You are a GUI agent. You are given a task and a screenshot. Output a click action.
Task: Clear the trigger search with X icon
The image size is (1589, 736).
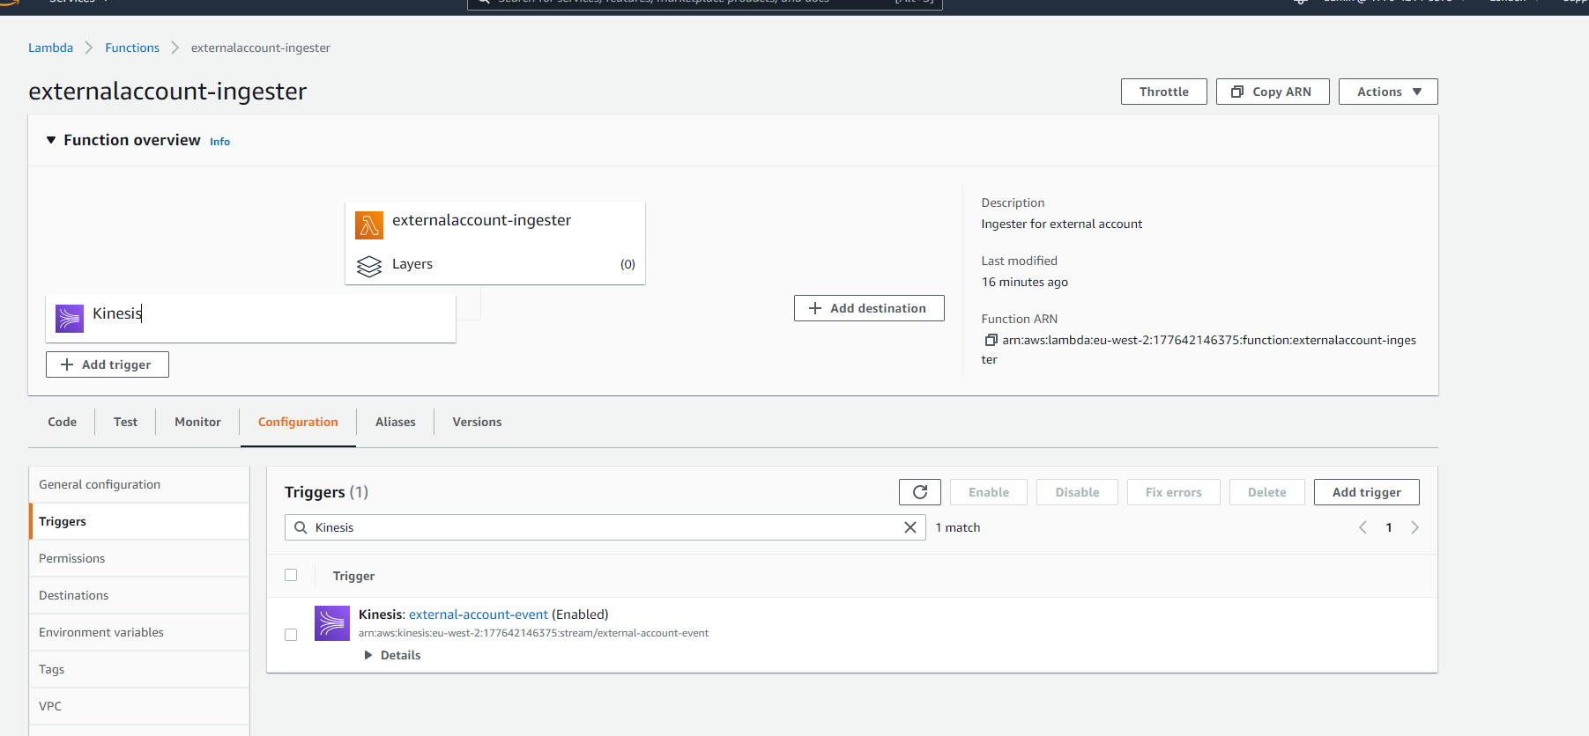tap(910, 527)
